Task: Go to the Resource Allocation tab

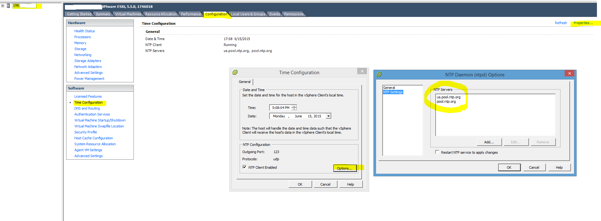Action: (161, 14)
